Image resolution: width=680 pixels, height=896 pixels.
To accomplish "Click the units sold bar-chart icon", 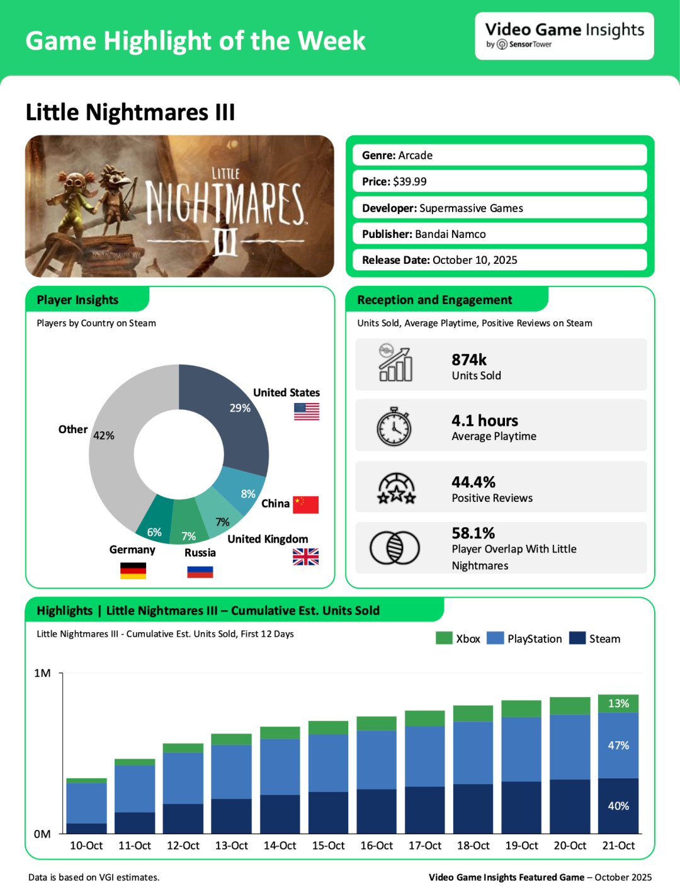I will tap(395, 363).
